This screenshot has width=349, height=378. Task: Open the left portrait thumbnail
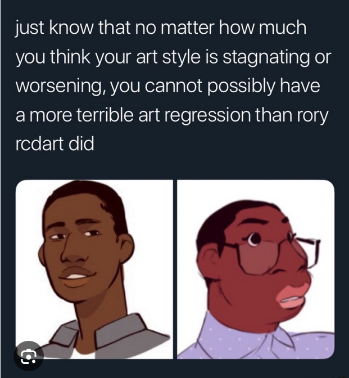94,269
